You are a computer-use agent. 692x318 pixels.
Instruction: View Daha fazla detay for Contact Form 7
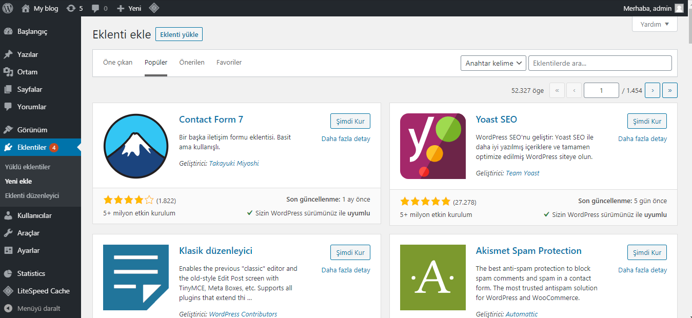(346, 138)
